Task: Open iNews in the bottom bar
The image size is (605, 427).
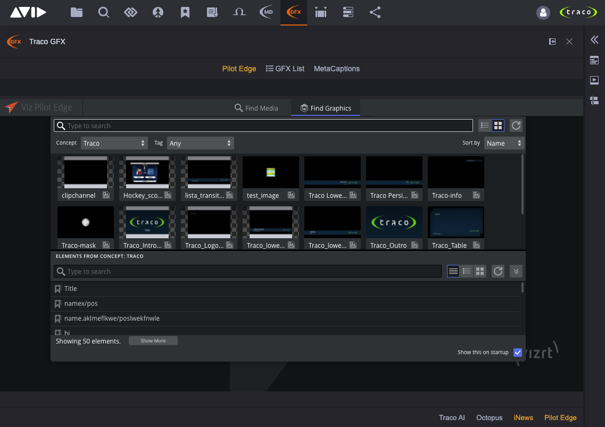Action: click(523, 418)
